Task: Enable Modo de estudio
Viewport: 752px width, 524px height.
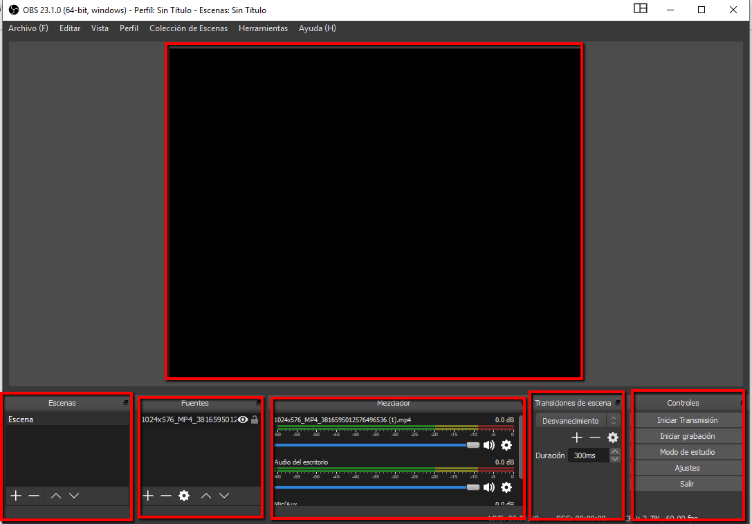Action: tap(687, 452)
